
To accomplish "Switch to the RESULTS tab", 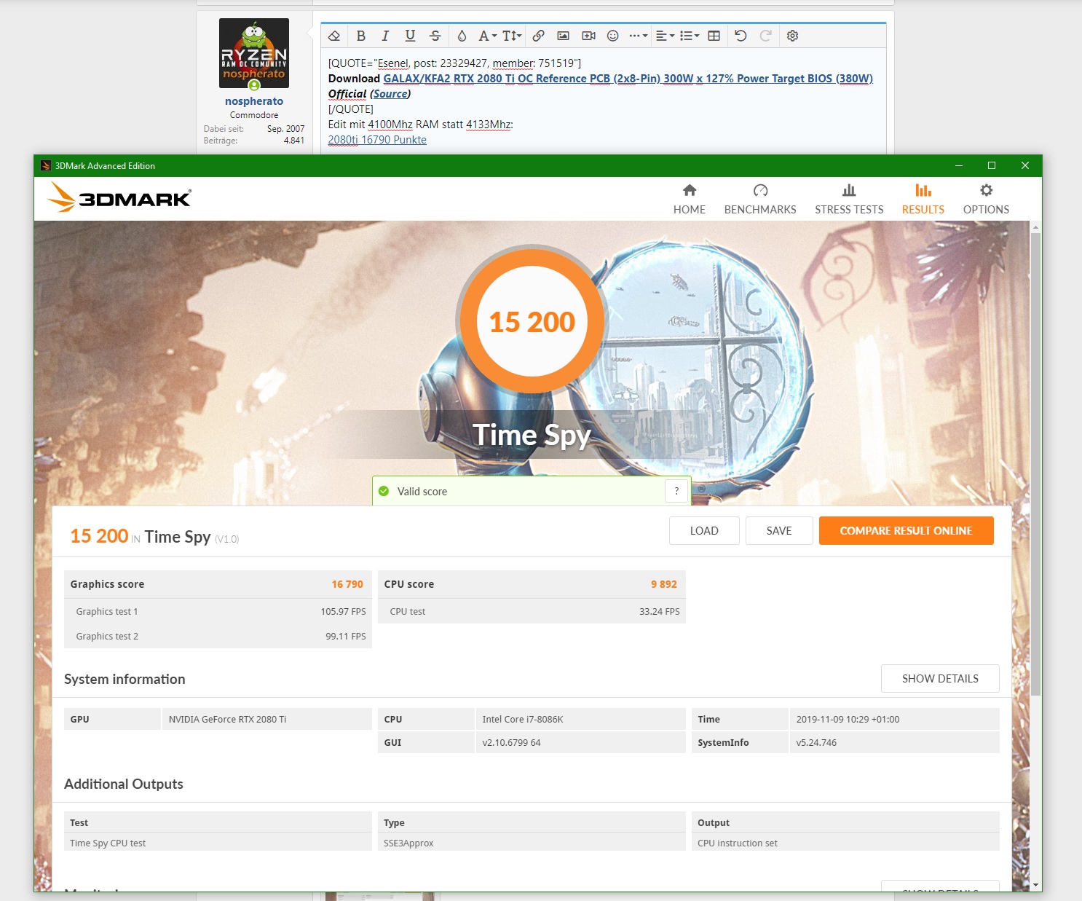I will 923,199.
